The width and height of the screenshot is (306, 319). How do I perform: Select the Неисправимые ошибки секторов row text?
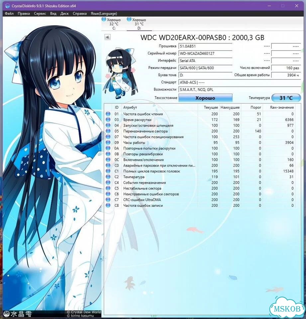tap(151, 194)
